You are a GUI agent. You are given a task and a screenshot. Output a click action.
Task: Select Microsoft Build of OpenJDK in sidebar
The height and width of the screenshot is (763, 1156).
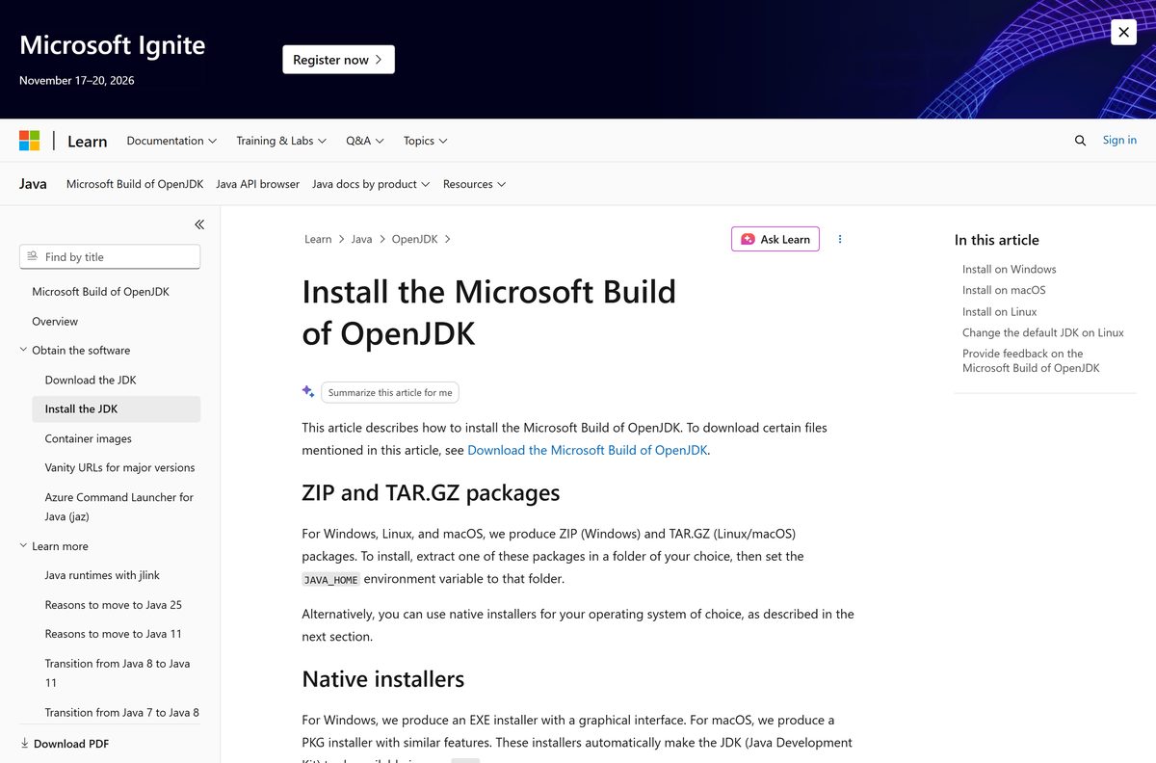point(100,291)
